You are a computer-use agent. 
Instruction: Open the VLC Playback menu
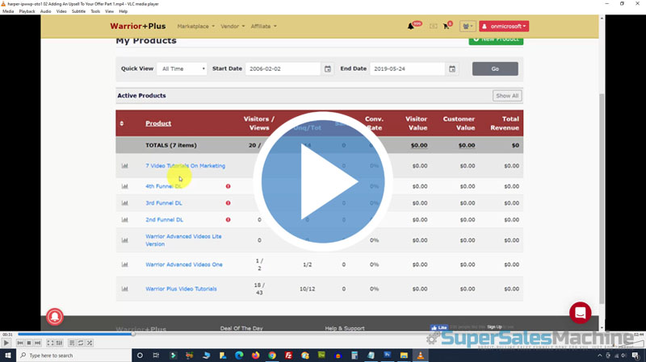tap(27, 11)
